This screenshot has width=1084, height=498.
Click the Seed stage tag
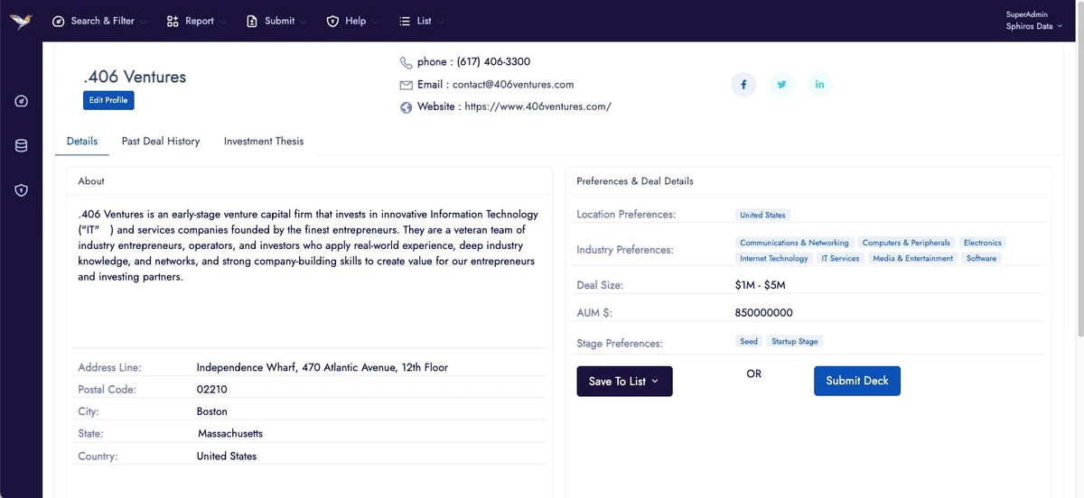pyautogui.click(x=749, y=342)
